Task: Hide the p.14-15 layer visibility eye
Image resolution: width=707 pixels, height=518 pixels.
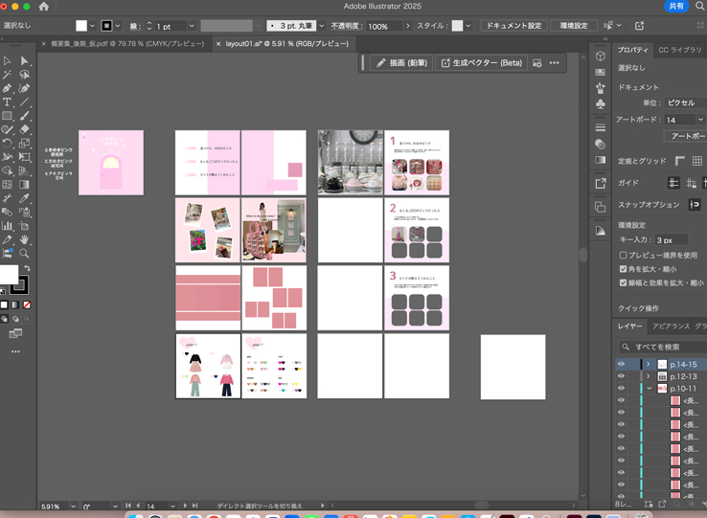Action: click(621, 364)
